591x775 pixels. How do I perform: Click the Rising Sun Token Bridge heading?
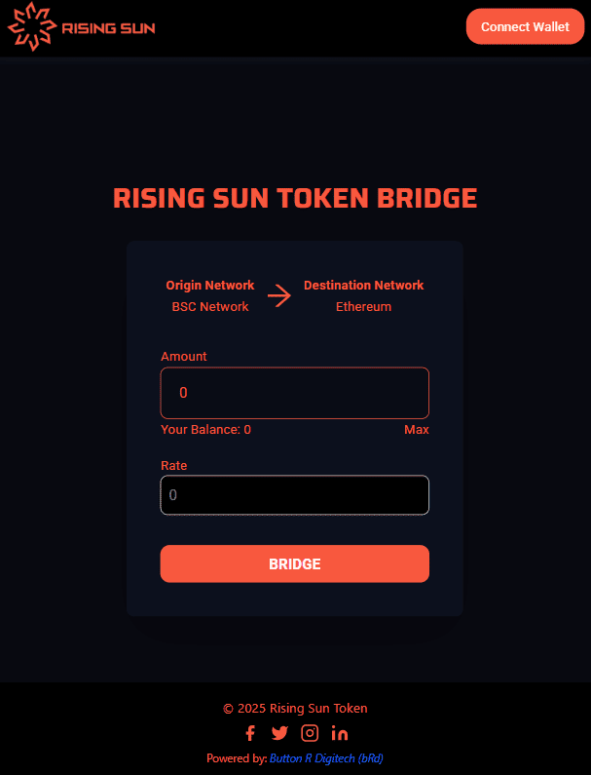(295, 199)
